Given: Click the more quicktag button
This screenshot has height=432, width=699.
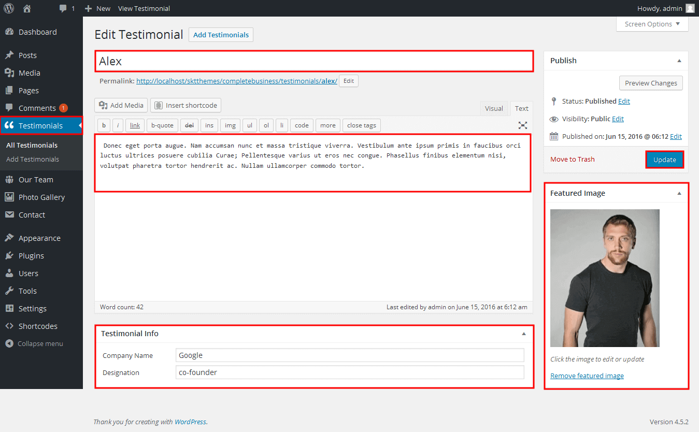Looking at the screenshot, I should click(x=328, y=125).
